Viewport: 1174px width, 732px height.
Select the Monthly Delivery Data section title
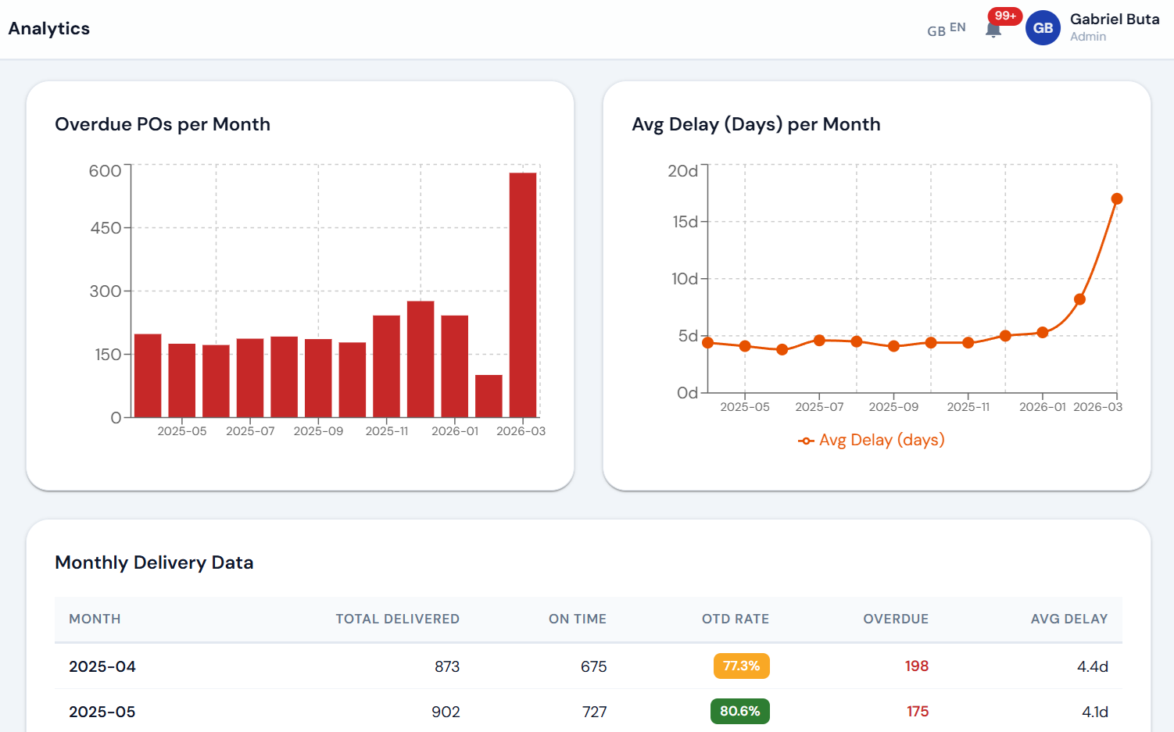click(154, 562)
